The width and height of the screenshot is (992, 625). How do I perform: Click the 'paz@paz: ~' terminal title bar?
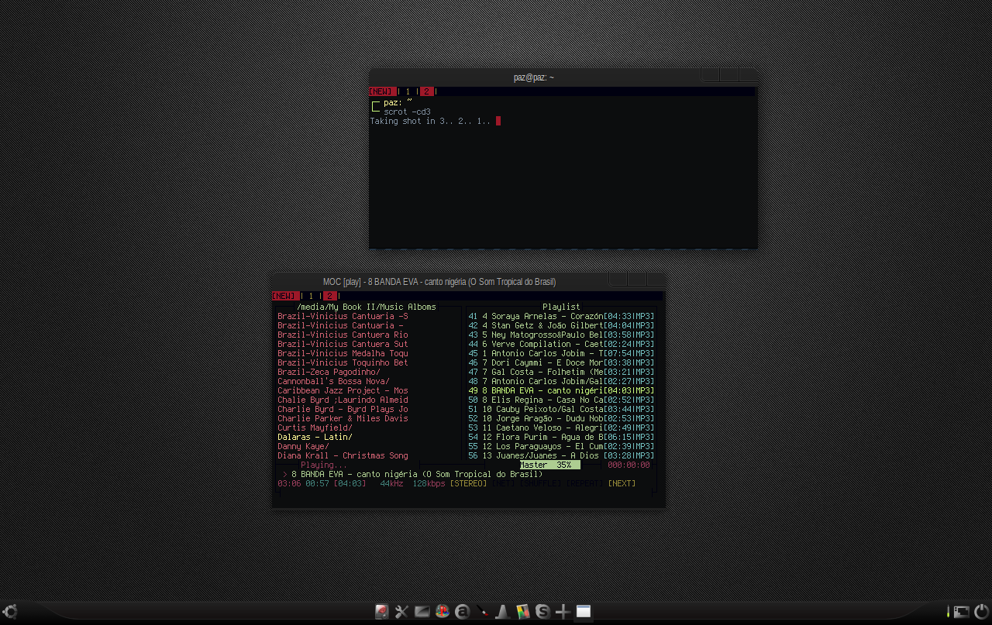click(x=534, y=77)
